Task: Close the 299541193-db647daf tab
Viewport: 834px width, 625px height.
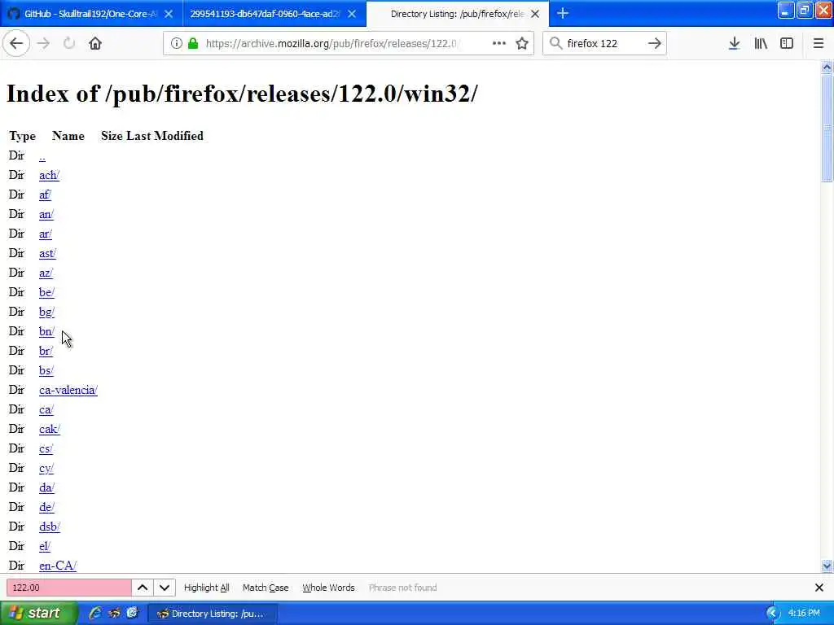Action: click(x=352, y=14)
